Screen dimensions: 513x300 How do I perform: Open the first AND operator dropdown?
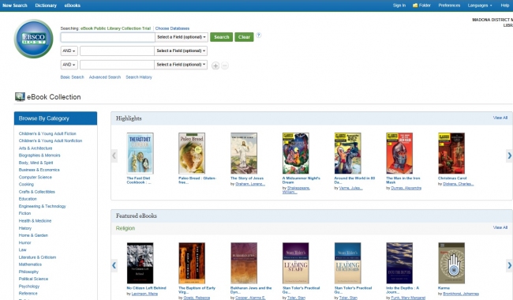(69, 51)
